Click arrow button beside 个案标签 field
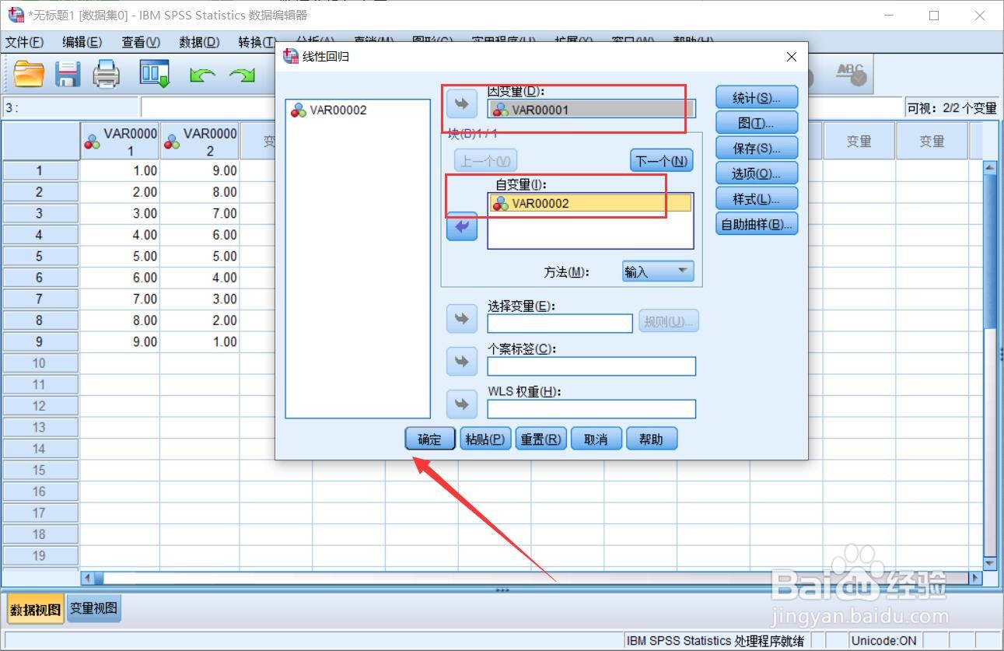 coord(462,362)
